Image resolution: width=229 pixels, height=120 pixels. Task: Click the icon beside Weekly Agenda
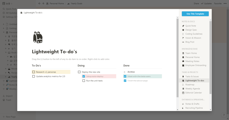coord(183,89)
